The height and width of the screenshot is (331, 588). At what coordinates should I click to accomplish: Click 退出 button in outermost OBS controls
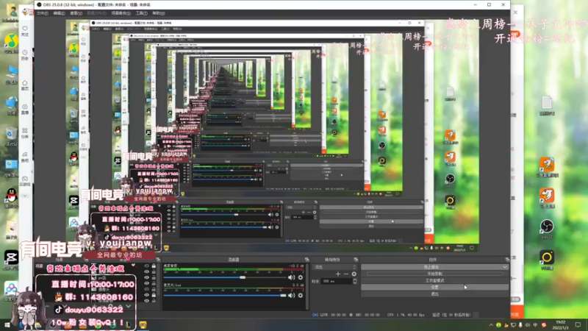click(x=434, y=293)
